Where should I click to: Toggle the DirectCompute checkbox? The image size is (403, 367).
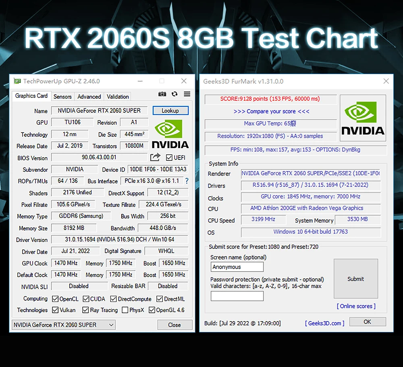pyautogui.click(x=113, y=299)
